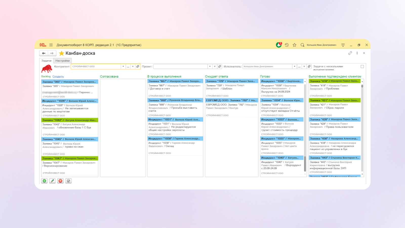Switch to the Настройки tab
Screen dimensions: 405x228
click(x=63, y=61)
